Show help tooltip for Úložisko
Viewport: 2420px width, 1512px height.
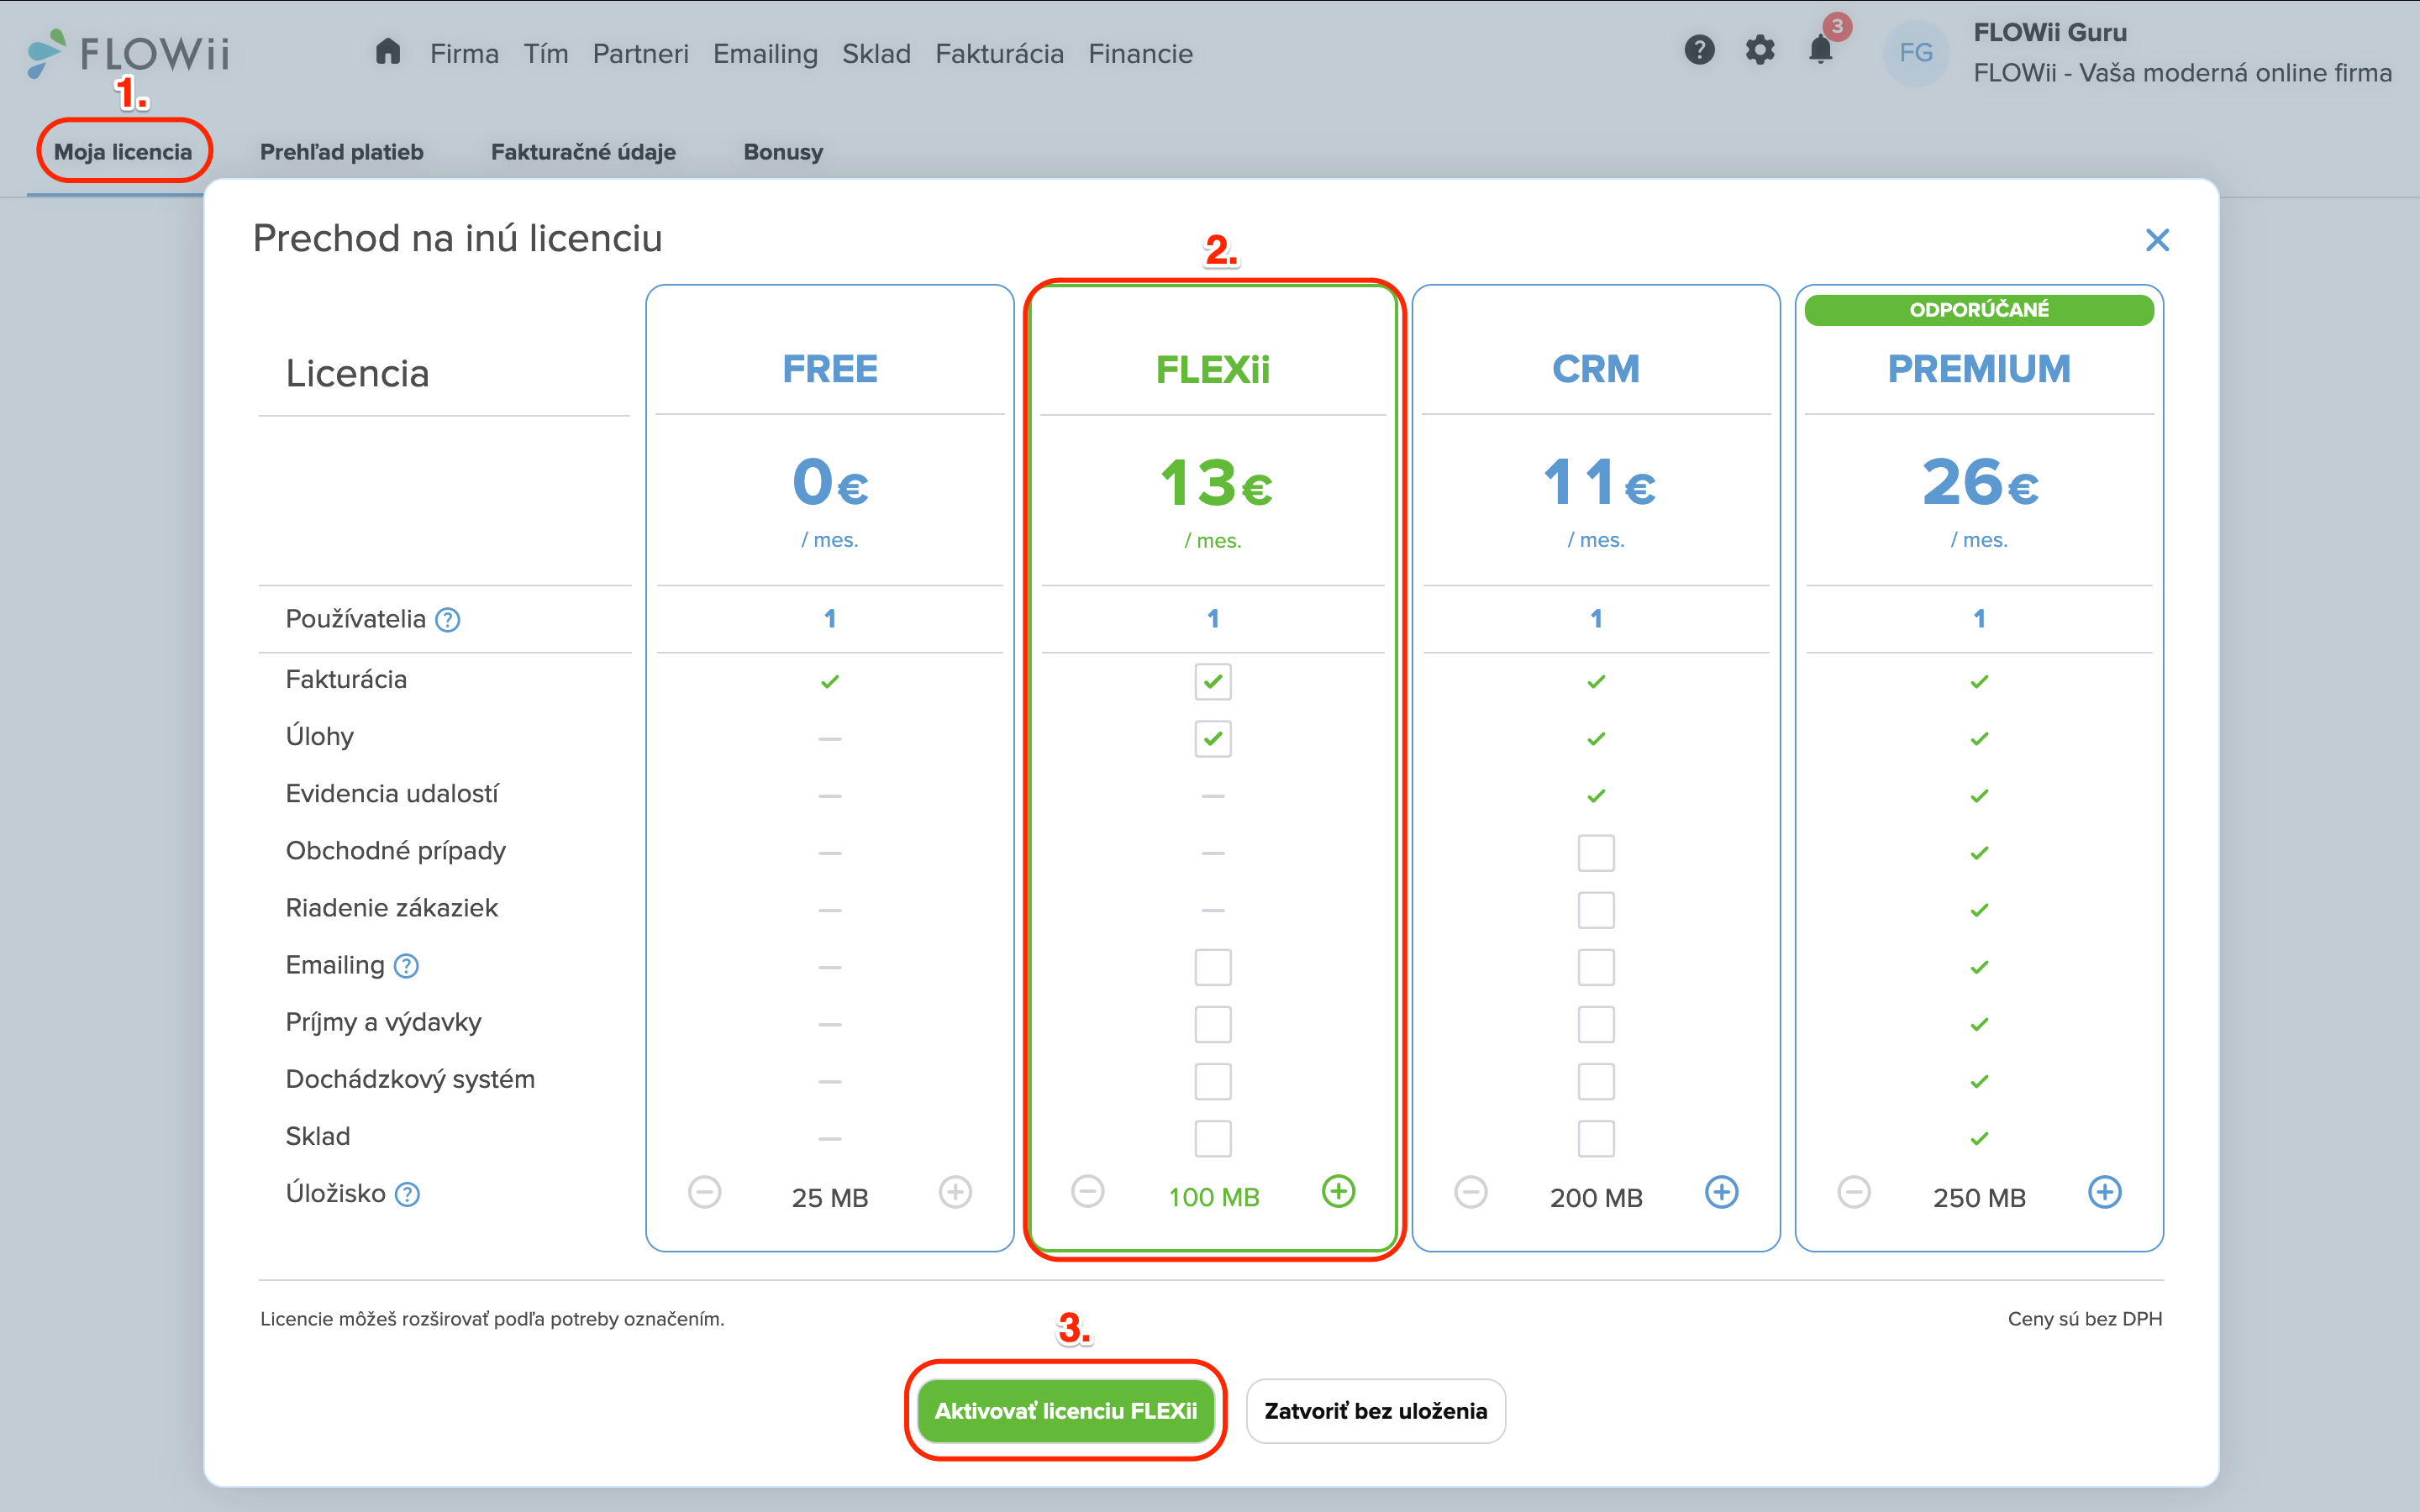point(407,1194)
